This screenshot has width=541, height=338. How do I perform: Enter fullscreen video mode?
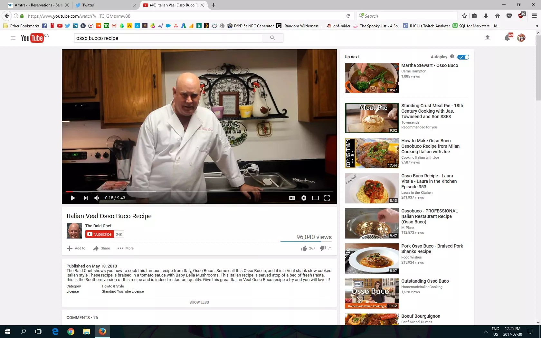point(327,198)
